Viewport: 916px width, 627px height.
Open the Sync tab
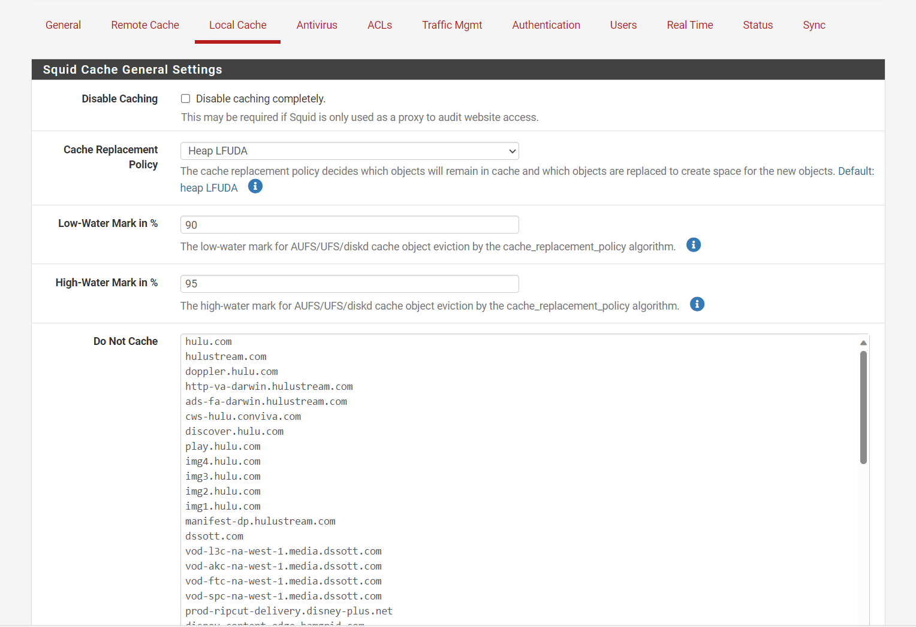pyautogui.click(x=814, y=25)
